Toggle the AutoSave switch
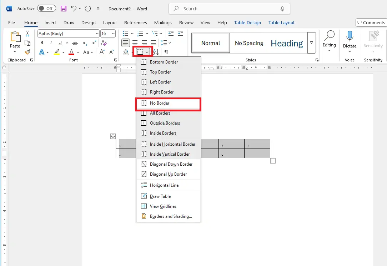The image size is (387, 266). pos(46,9)
